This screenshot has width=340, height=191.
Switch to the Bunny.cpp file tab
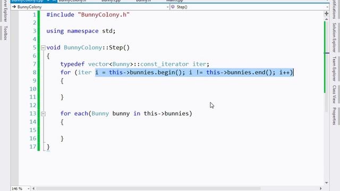111,1
